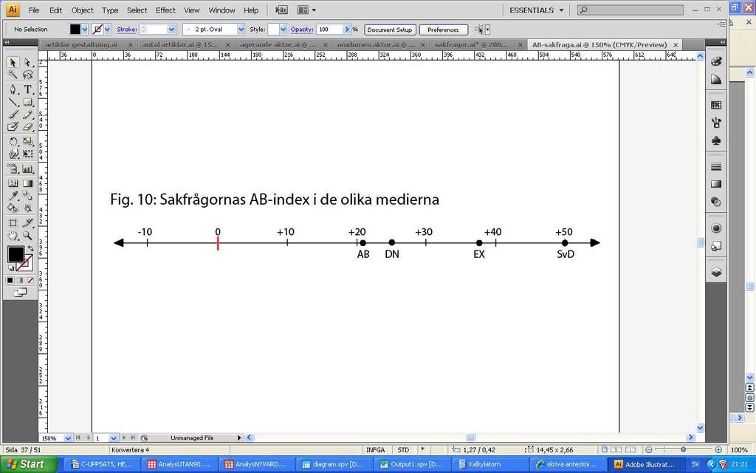Swap fill and stroke colors

(x=30, y=248)
